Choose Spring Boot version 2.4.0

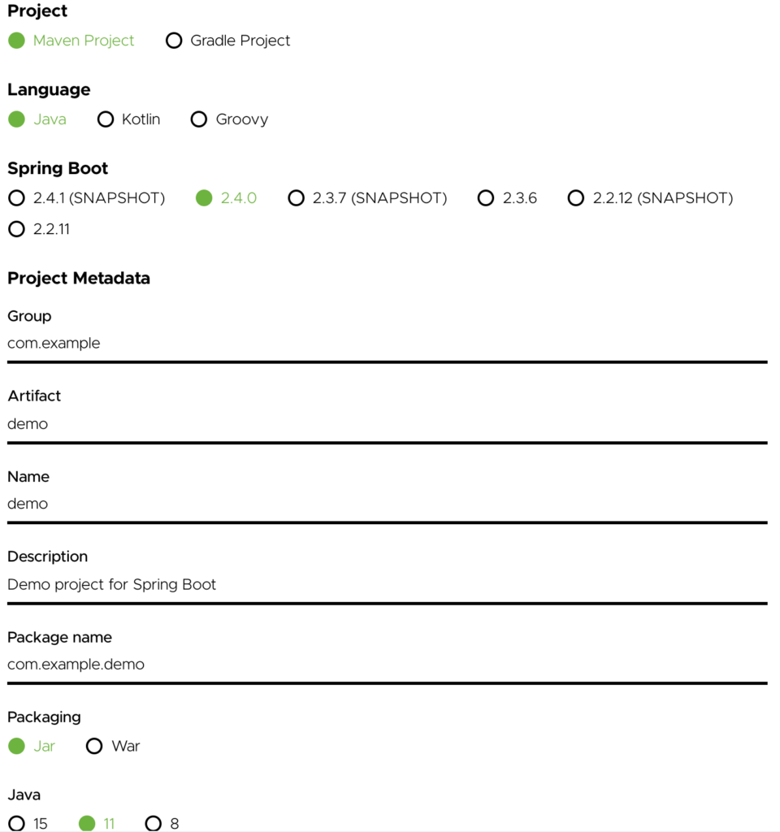[204, 198]
